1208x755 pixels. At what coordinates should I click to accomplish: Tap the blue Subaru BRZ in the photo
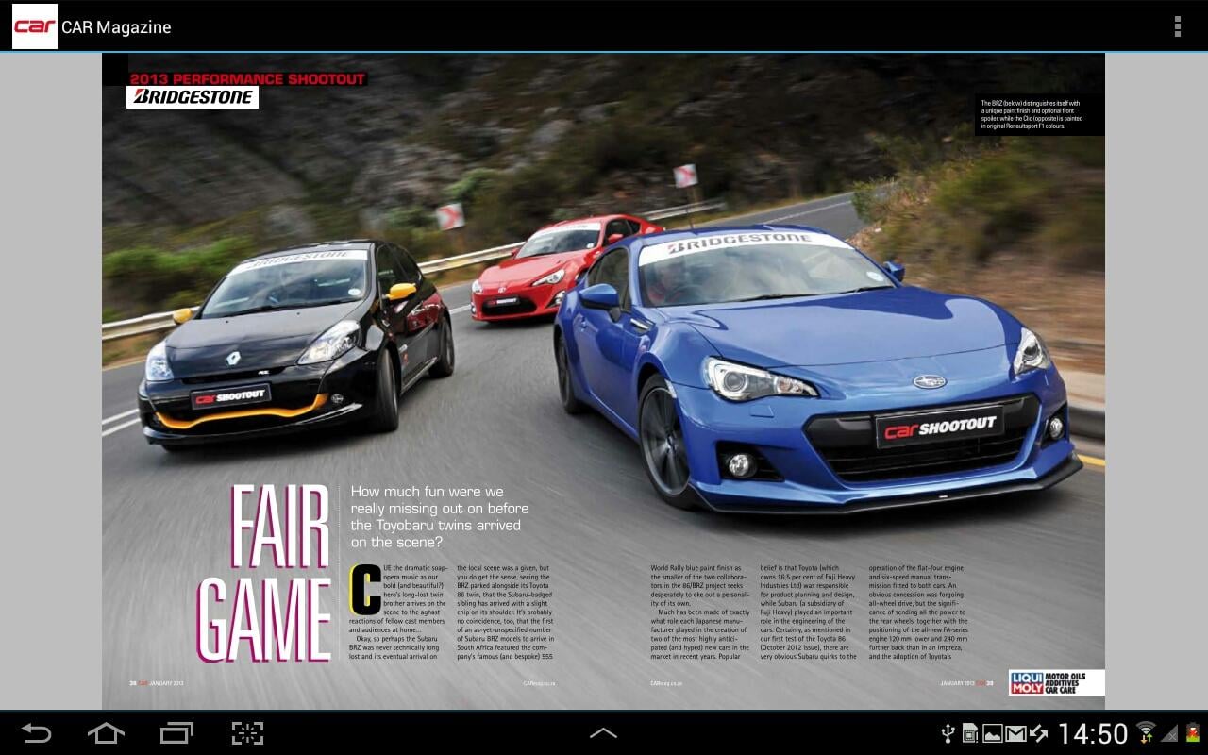(x=816, y=368)
